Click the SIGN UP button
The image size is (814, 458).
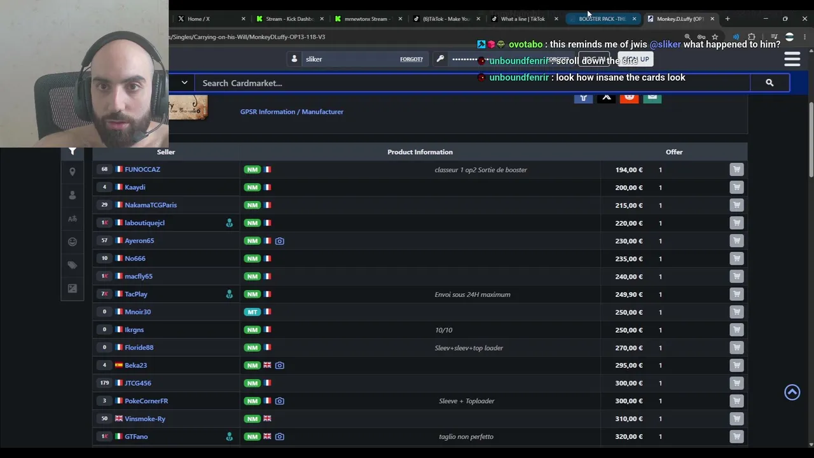pyautogui.click(x=635, y=59)
